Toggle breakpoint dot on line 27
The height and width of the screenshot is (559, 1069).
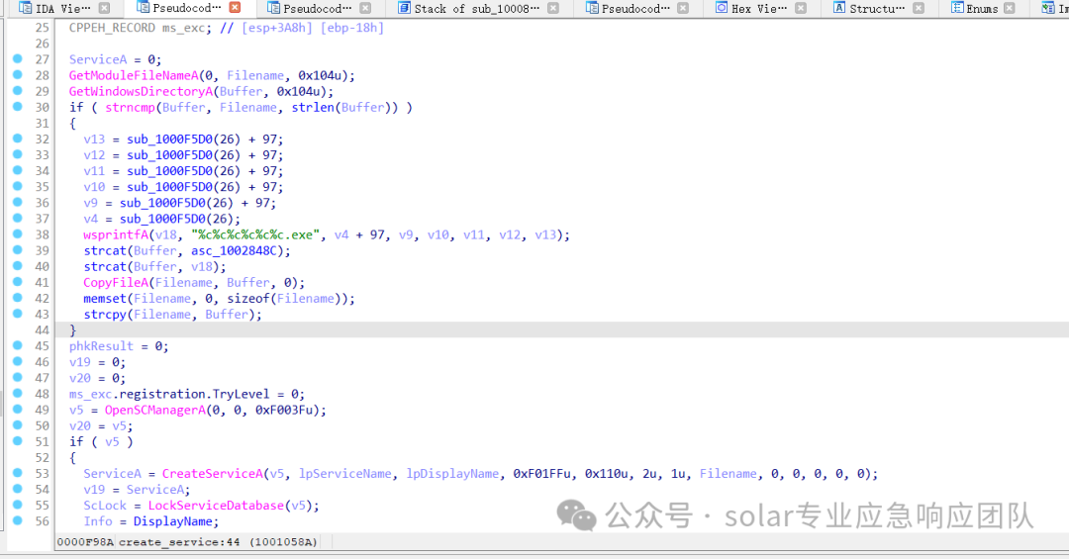click(18, 59)
